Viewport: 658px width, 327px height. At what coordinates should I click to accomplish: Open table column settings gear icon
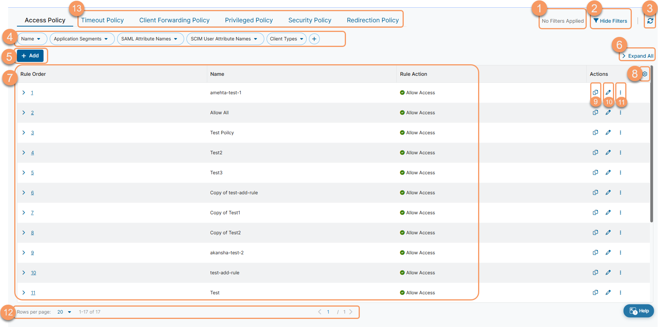pyautogui.click(x=645, y=74)
